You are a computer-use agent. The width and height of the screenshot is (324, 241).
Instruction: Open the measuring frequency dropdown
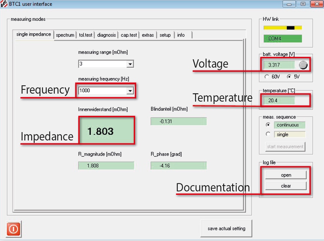coord(130,91)
